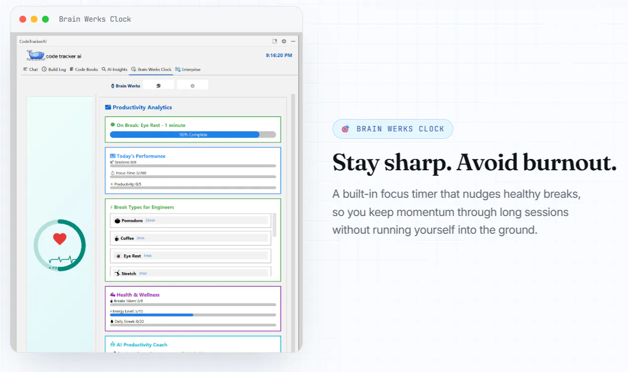Screen dimensions: 628x372
Task: Click the code tracker ai whale logo
Action: point(36,56)
